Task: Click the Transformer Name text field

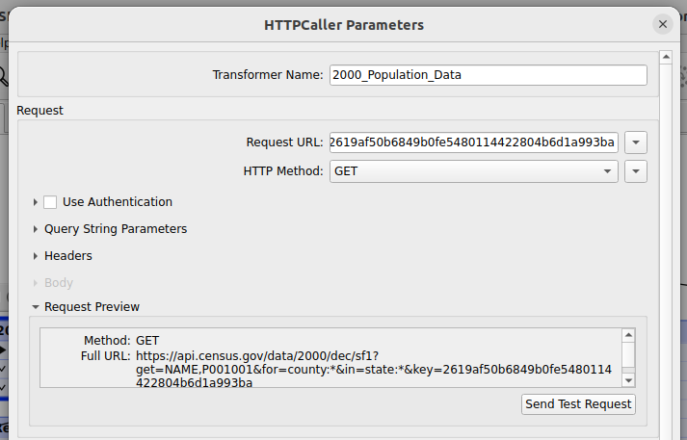Action: 488,75
